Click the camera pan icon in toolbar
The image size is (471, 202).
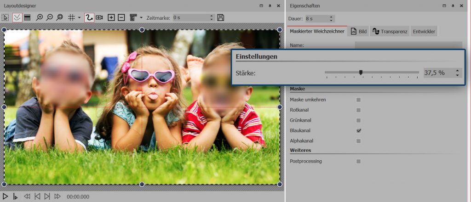99,17
